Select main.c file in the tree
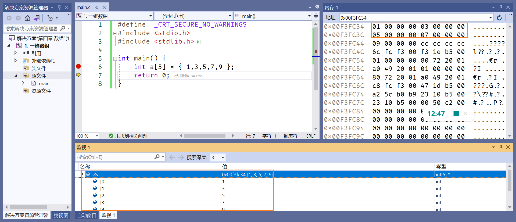516x222 pixels. point(46,83)
